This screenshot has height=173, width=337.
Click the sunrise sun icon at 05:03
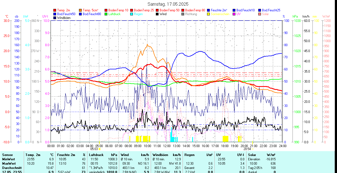(99, 149)
